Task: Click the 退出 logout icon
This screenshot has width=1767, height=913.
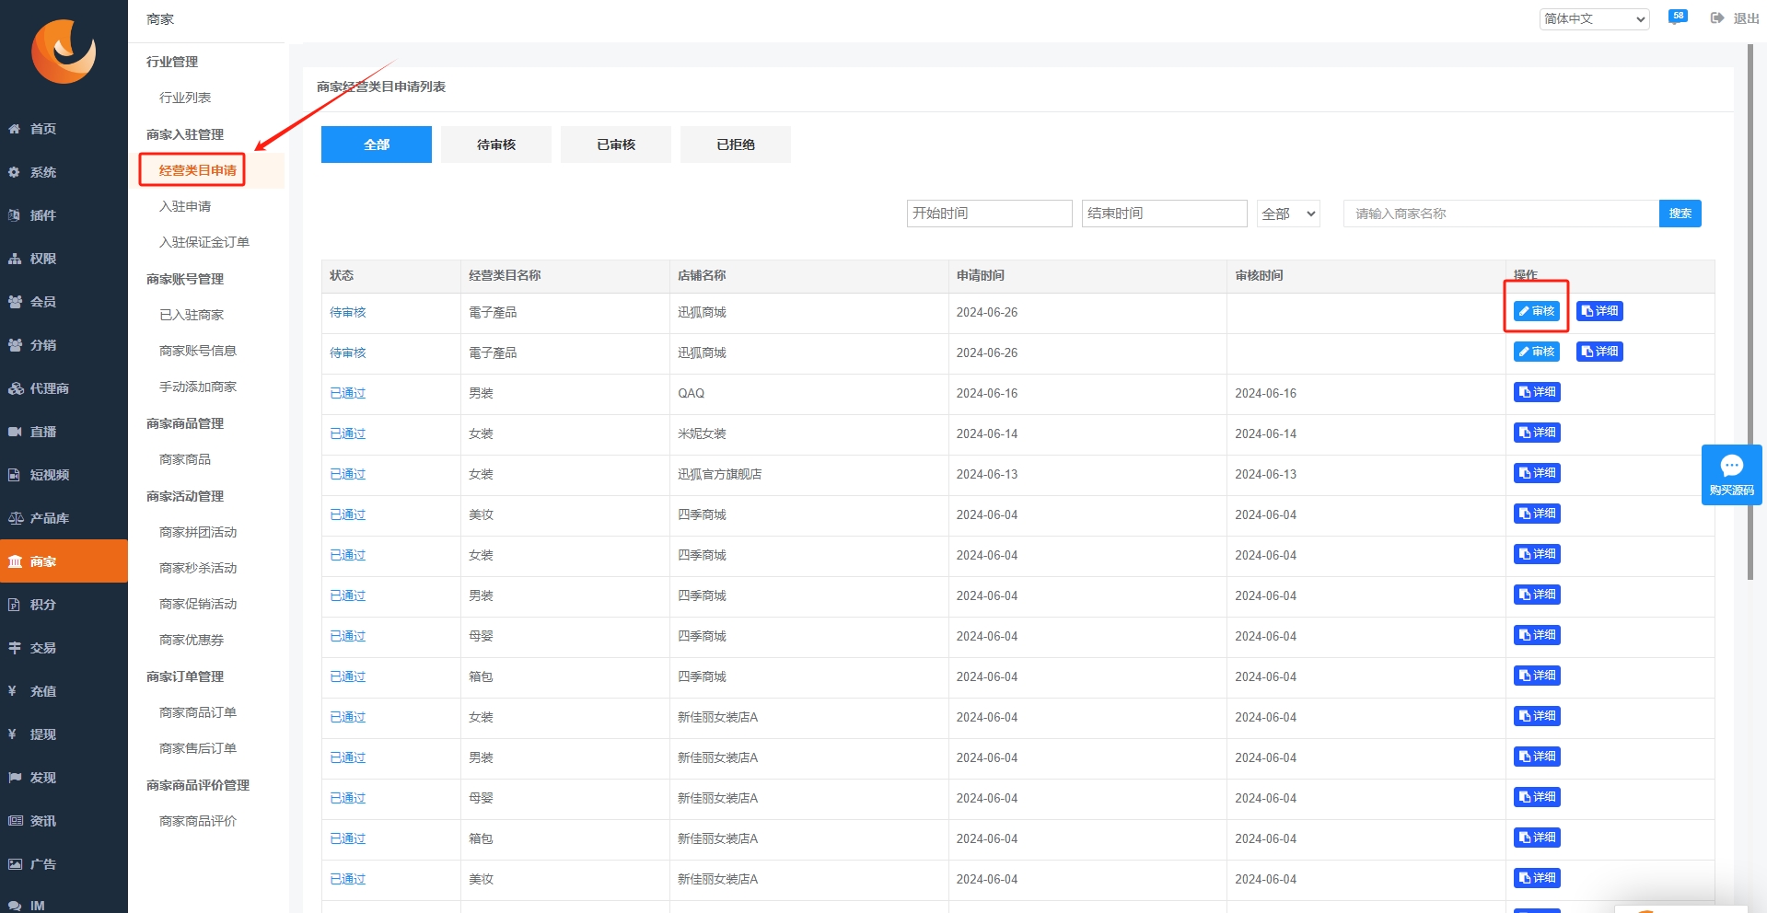Action: tap(1717, 18)
